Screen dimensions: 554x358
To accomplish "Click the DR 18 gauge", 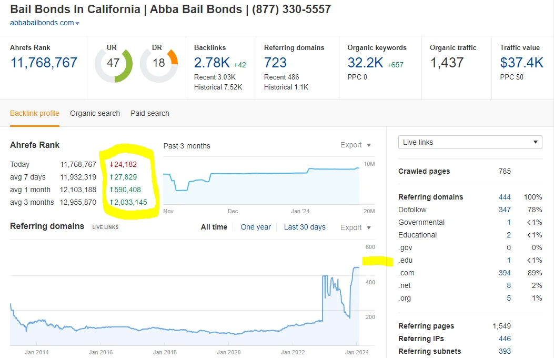I will coord(159,64).
